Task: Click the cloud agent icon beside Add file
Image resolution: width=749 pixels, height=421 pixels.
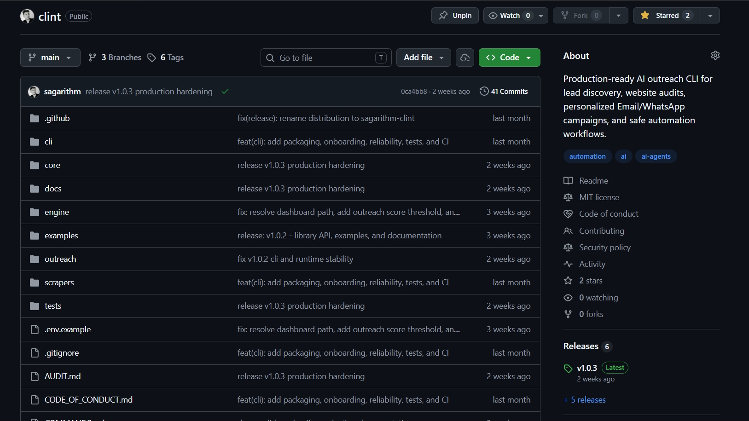Action: tap(465, 58)
